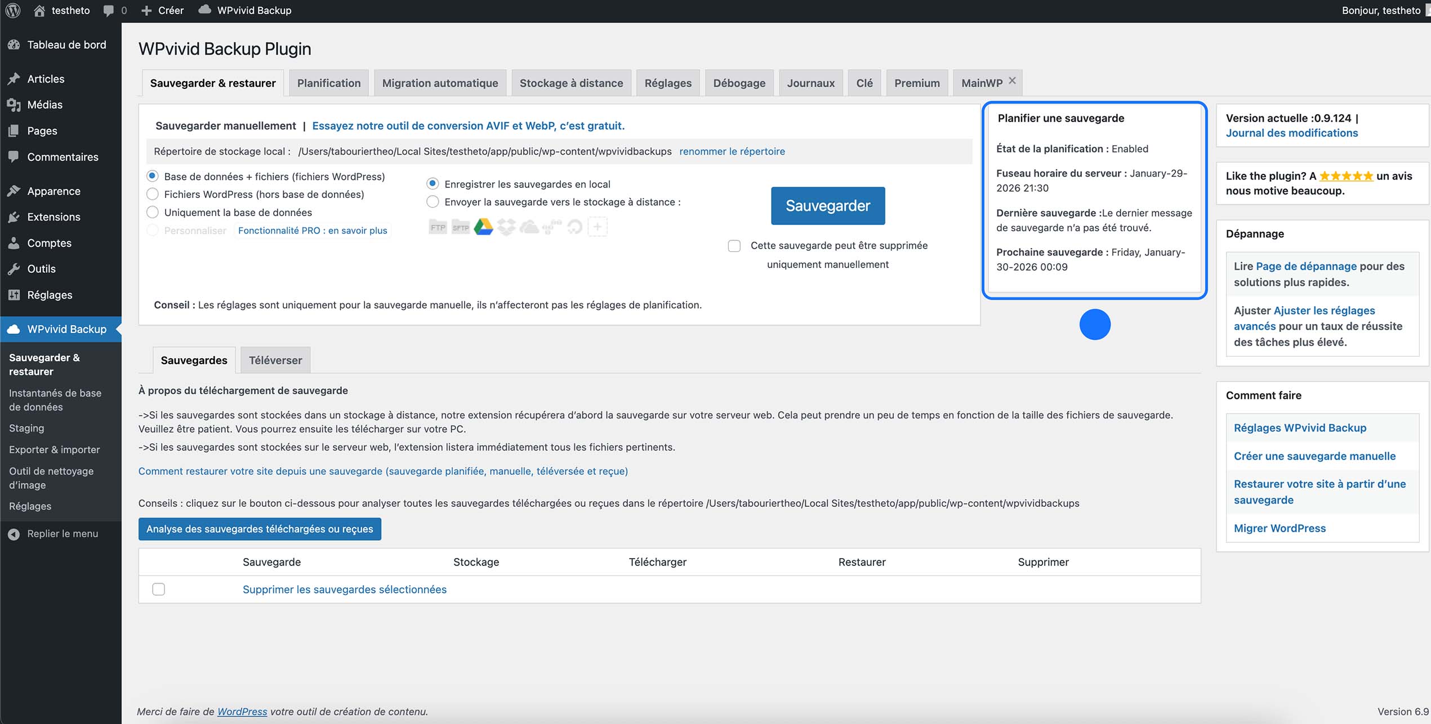The height and width of the screenshot is (724, 1431).
Task: Open the Téléverser tab
Action: pos(275,360)
